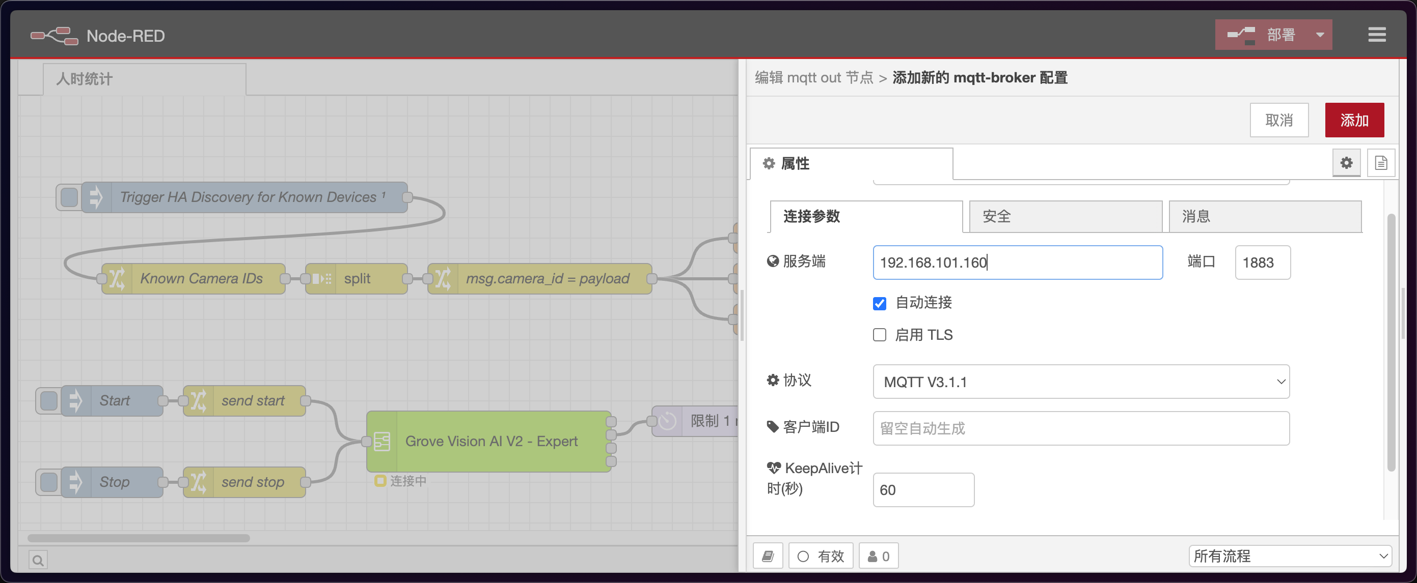
Task: Switch to the 连接参数 tab
Action: click(866, 217)
